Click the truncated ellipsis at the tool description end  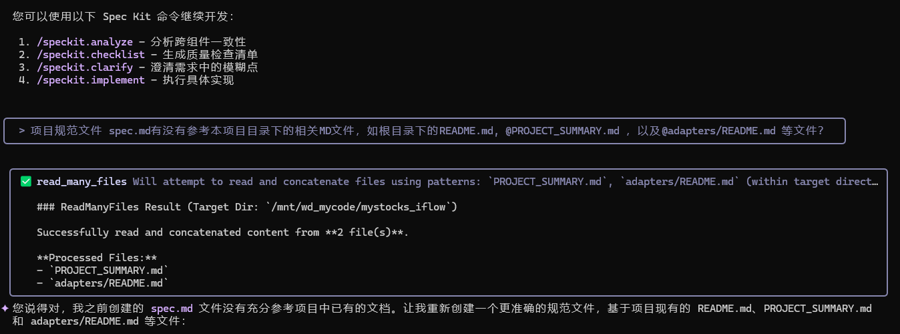(875, 182)
